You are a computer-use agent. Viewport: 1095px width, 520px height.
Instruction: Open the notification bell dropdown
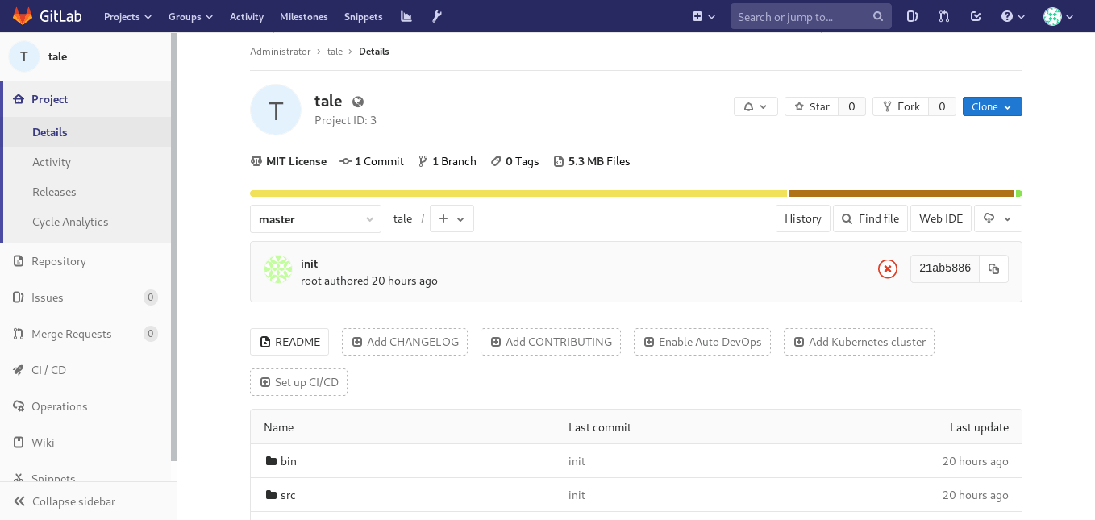click(756, 106)
